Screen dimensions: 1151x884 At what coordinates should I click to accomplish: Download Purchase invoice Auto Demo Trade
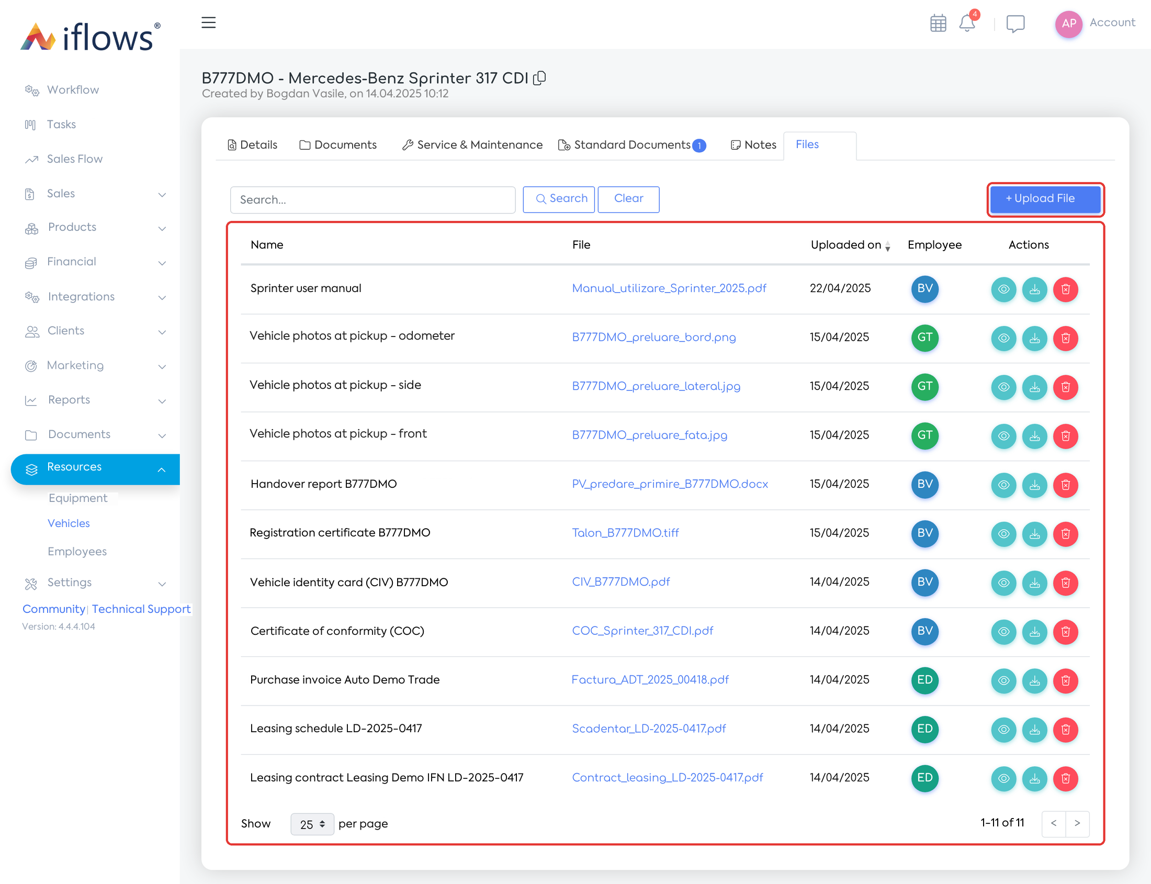tap(1034, 681)
